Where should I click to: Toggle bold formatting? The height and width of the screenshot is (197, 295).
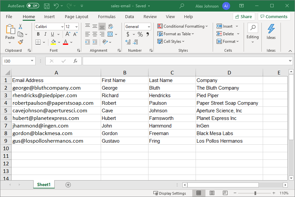(38, 34)
